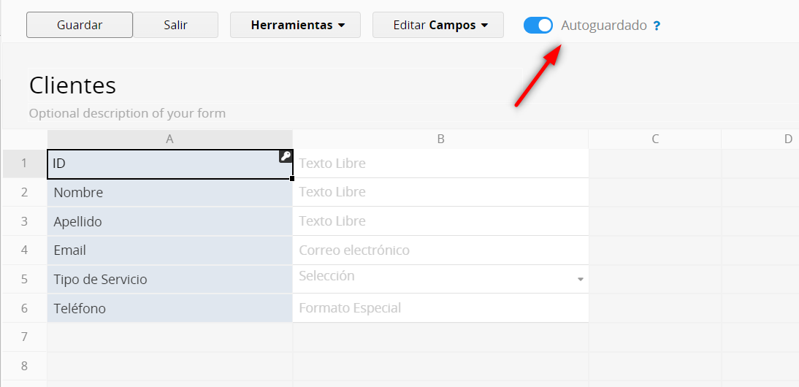Click the Correo electrónico input cell
The height and width of the screenshot is (387, 799).
(x=440, y=250)
